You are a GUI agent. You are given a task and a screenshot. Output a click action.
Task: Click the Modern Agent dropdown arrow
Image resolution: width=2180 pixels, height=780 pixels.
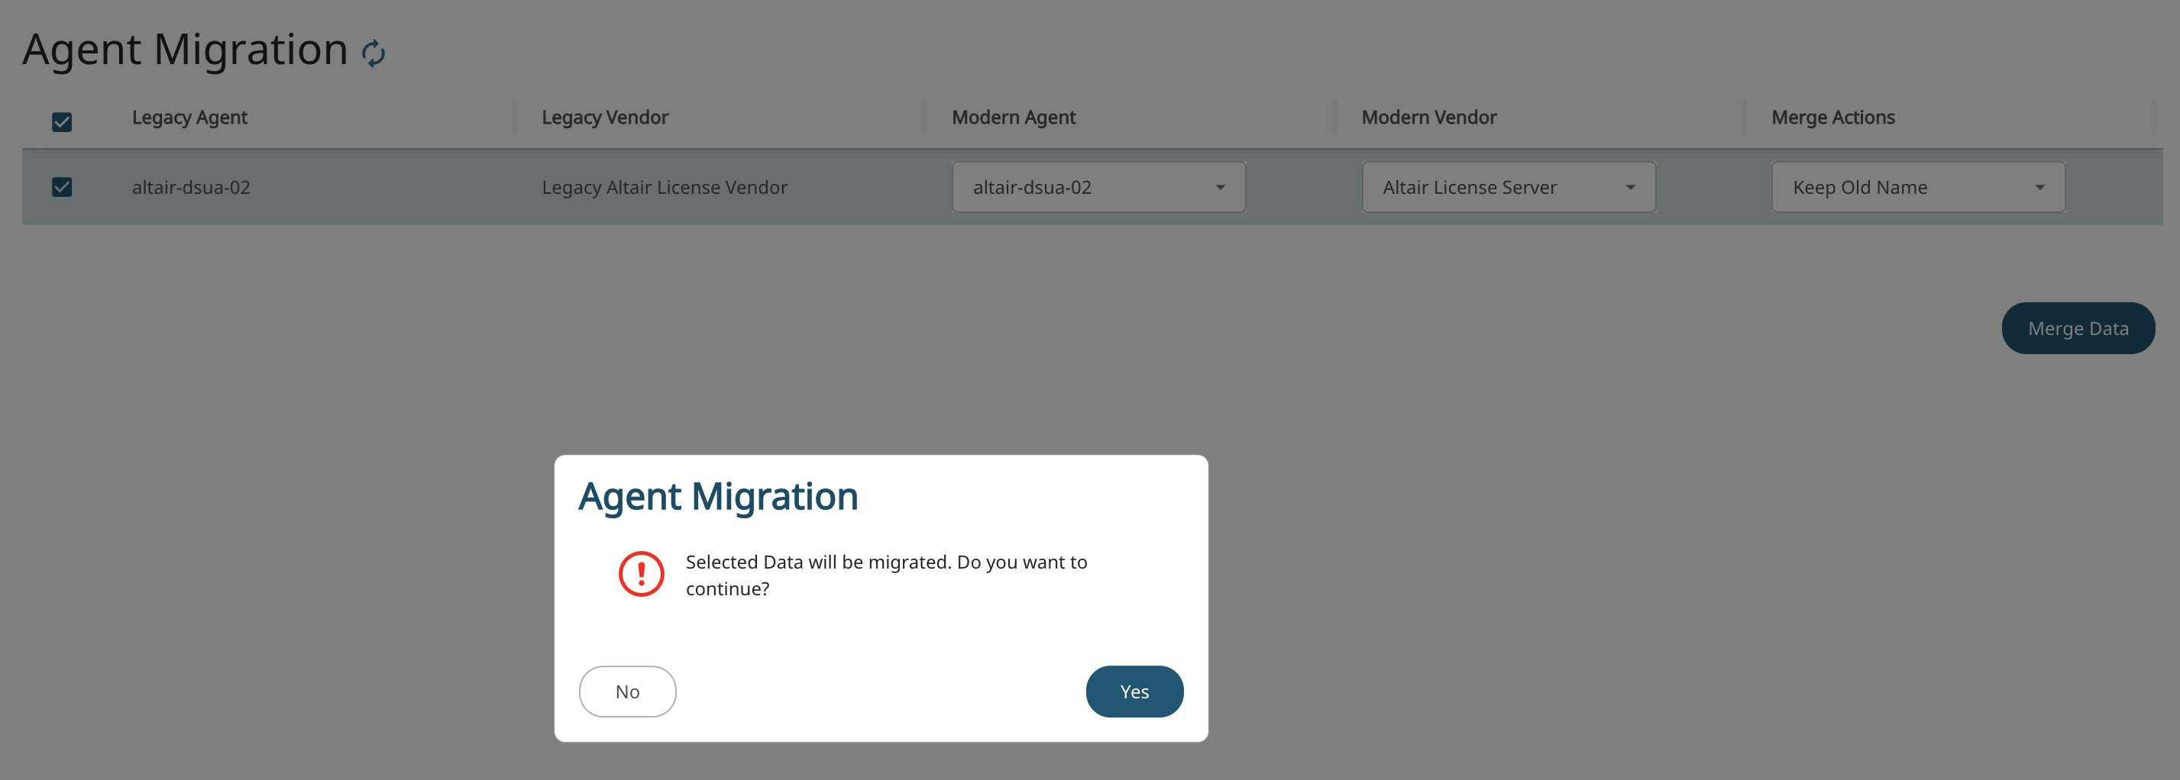(1220, 187)
